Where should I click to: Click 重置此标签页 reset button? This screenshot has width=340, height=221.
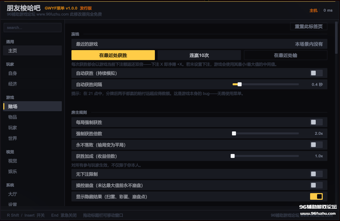click(308, 27)
